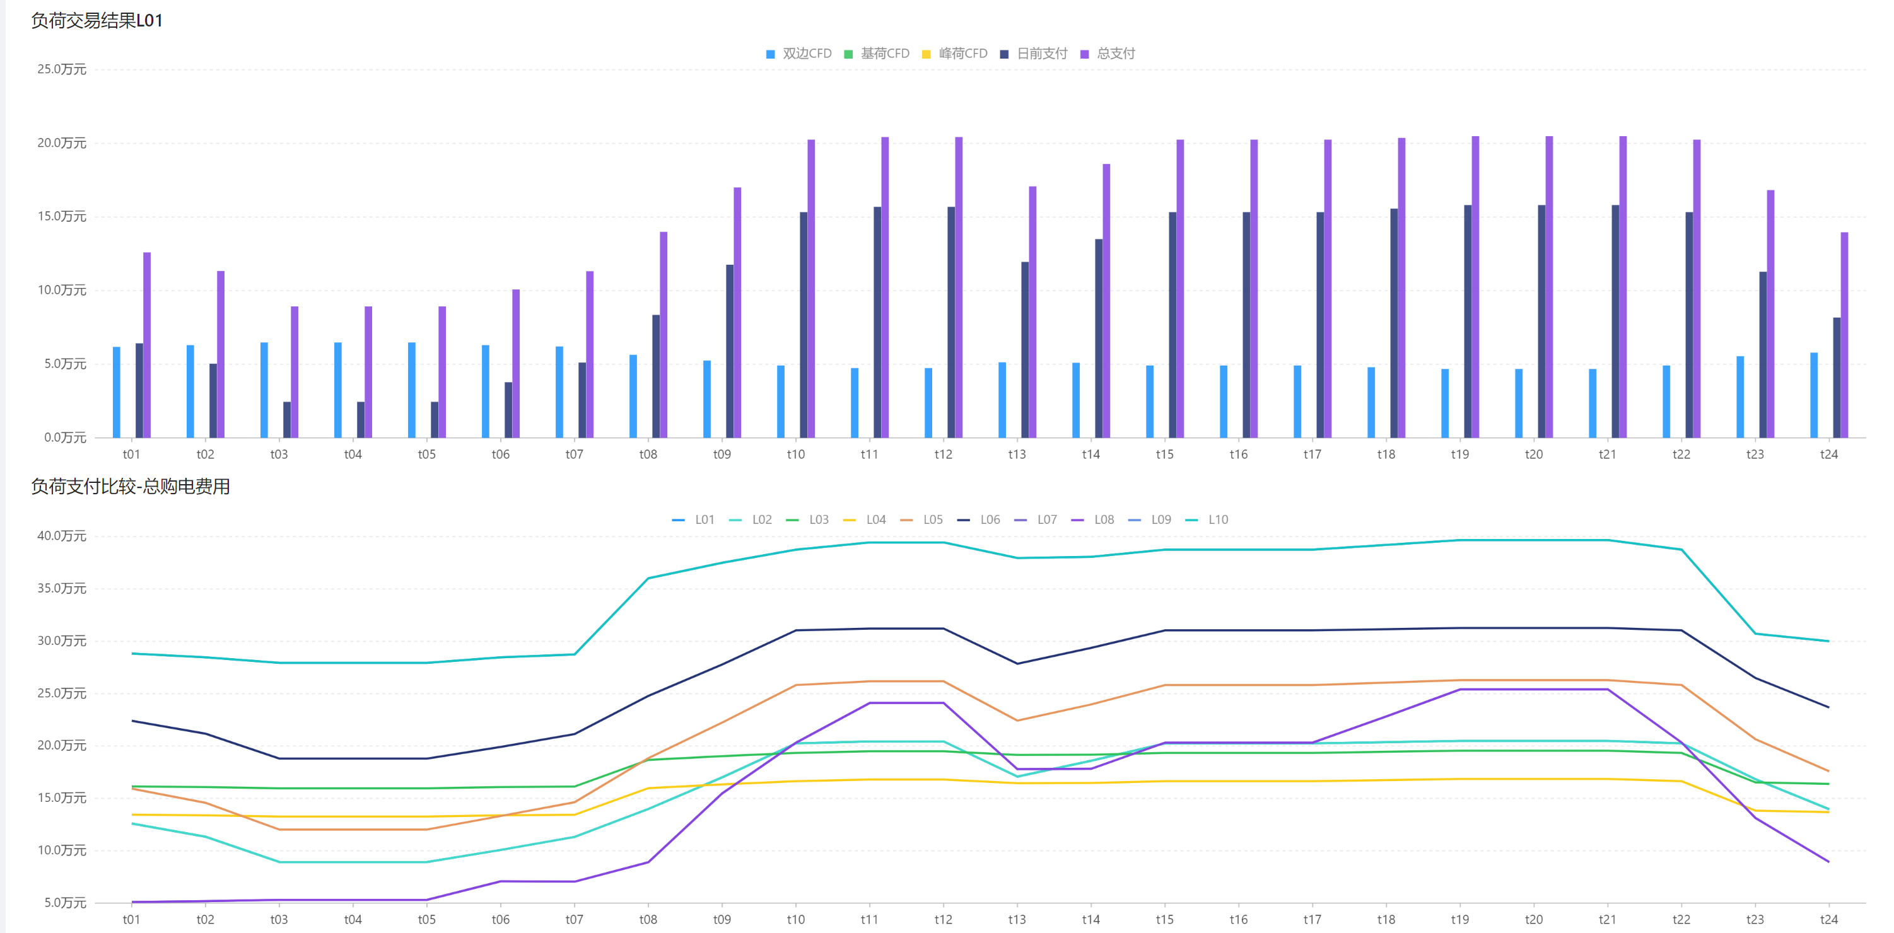Click the purple 总支付 bar at t01
Screen dimensions: 1894x933
click(x=147, y=345)
